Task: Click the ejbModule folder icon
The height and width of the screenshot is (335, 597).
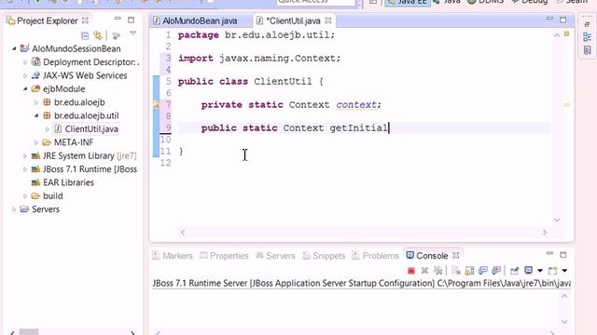Action: [x=35, y=89]
